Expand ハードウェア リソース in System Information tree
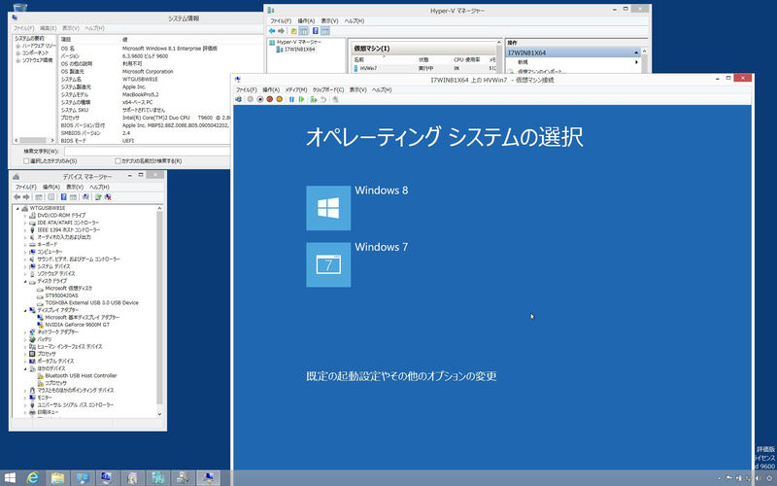The image size is (777, 486). [17, 46]
